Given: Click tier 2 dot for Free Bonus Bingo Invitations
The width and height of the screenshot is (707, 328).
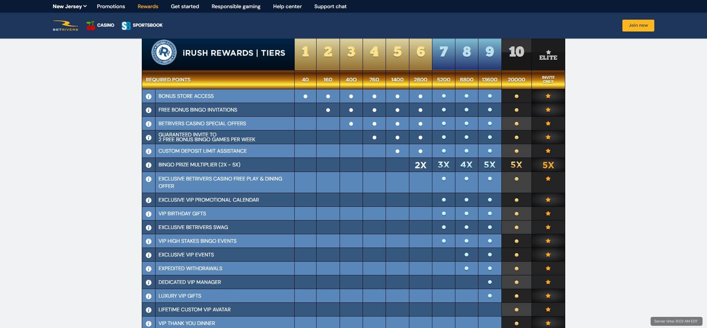Looking at the screenshot, I should (x=328, y=110).
